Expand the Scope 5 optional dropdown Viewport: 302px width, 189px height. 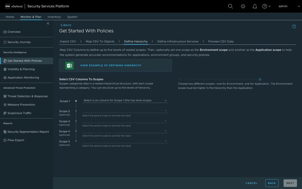point(125,141)
